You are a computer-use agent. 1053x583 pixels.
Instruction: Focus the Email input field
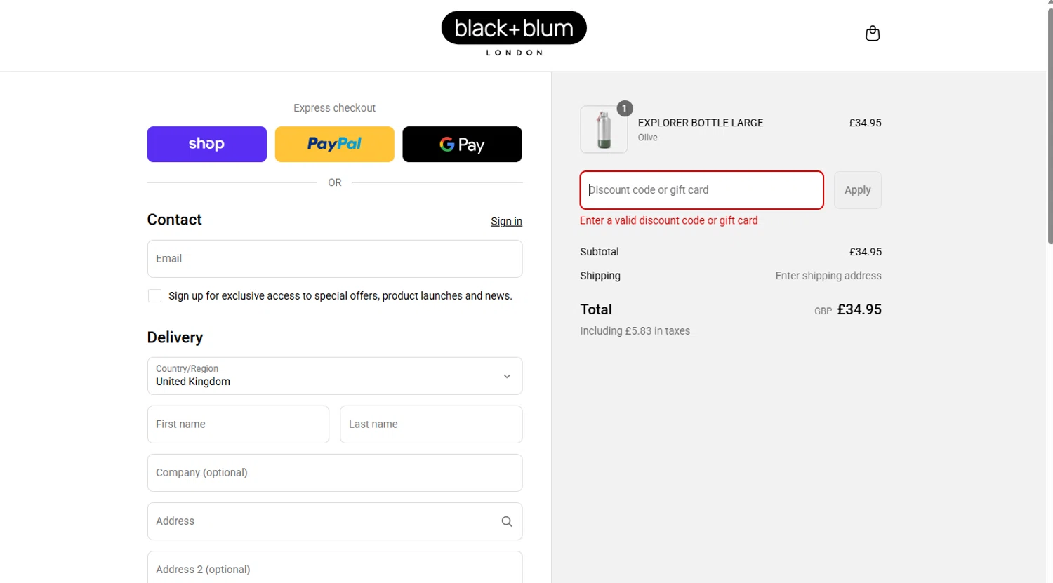tap(335, 259)
